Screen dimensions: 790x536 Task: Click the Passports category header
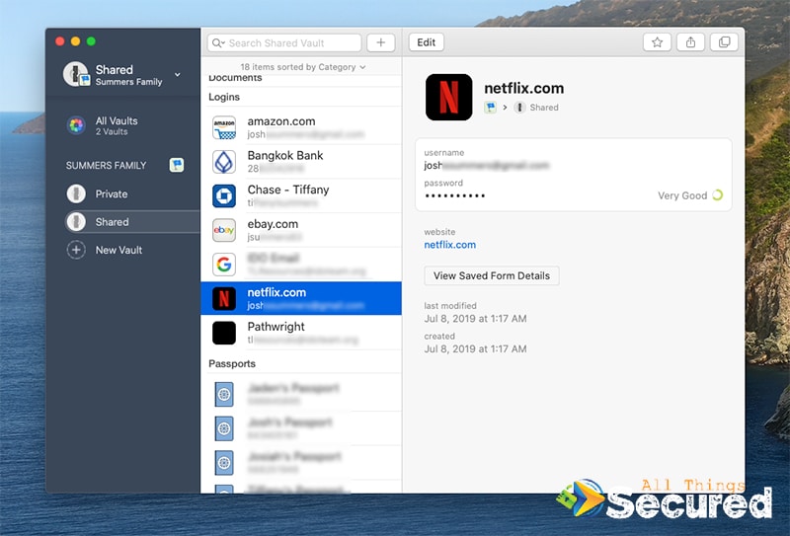pos(232,363)
